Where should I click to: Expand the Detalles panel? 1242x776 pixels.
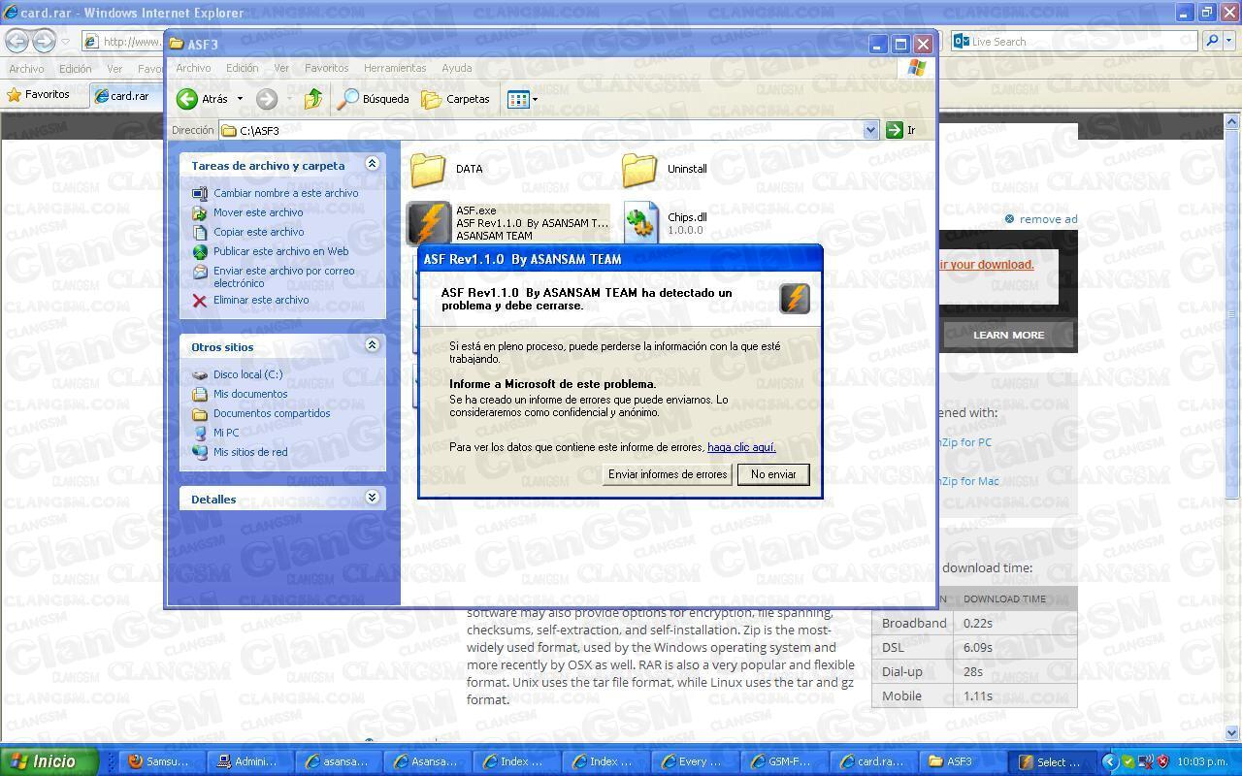372,498
